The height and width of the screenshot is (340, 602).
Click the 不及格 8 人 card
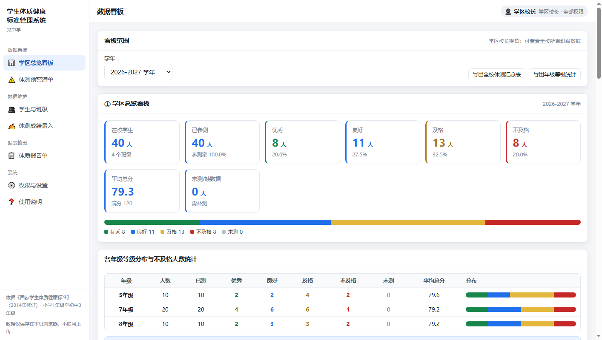(x=543, y=142)
